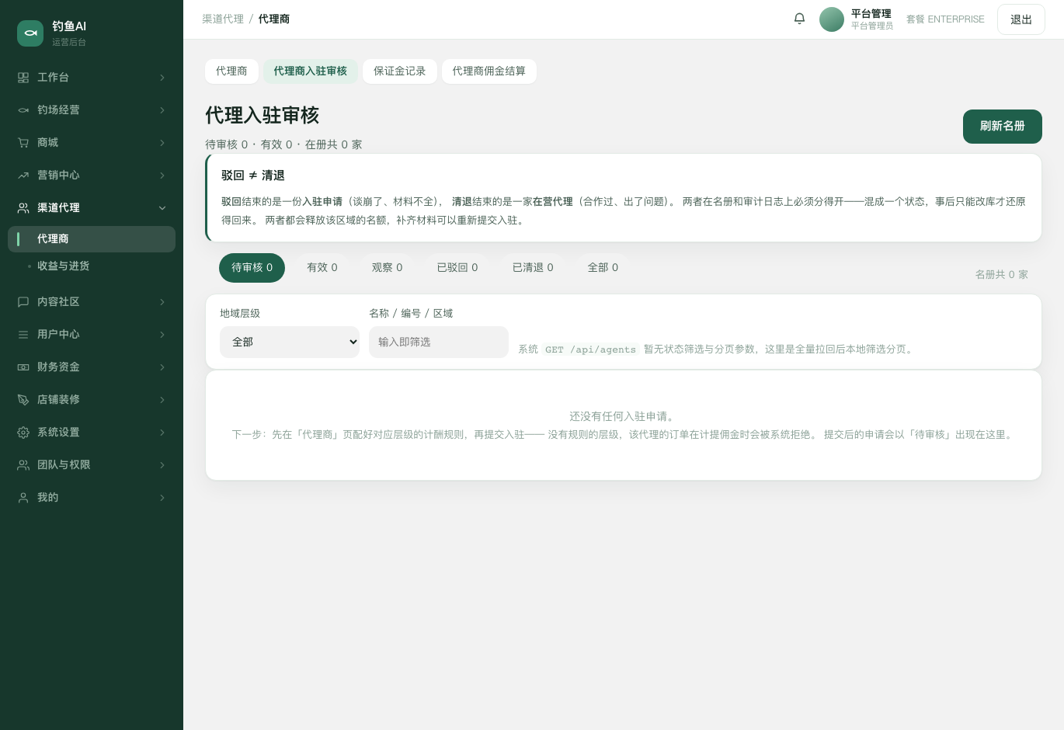Open the 地域层级 dropdown
This screenshot has width=1064, height=730.
pyautogui.click(x=290, y=342)
